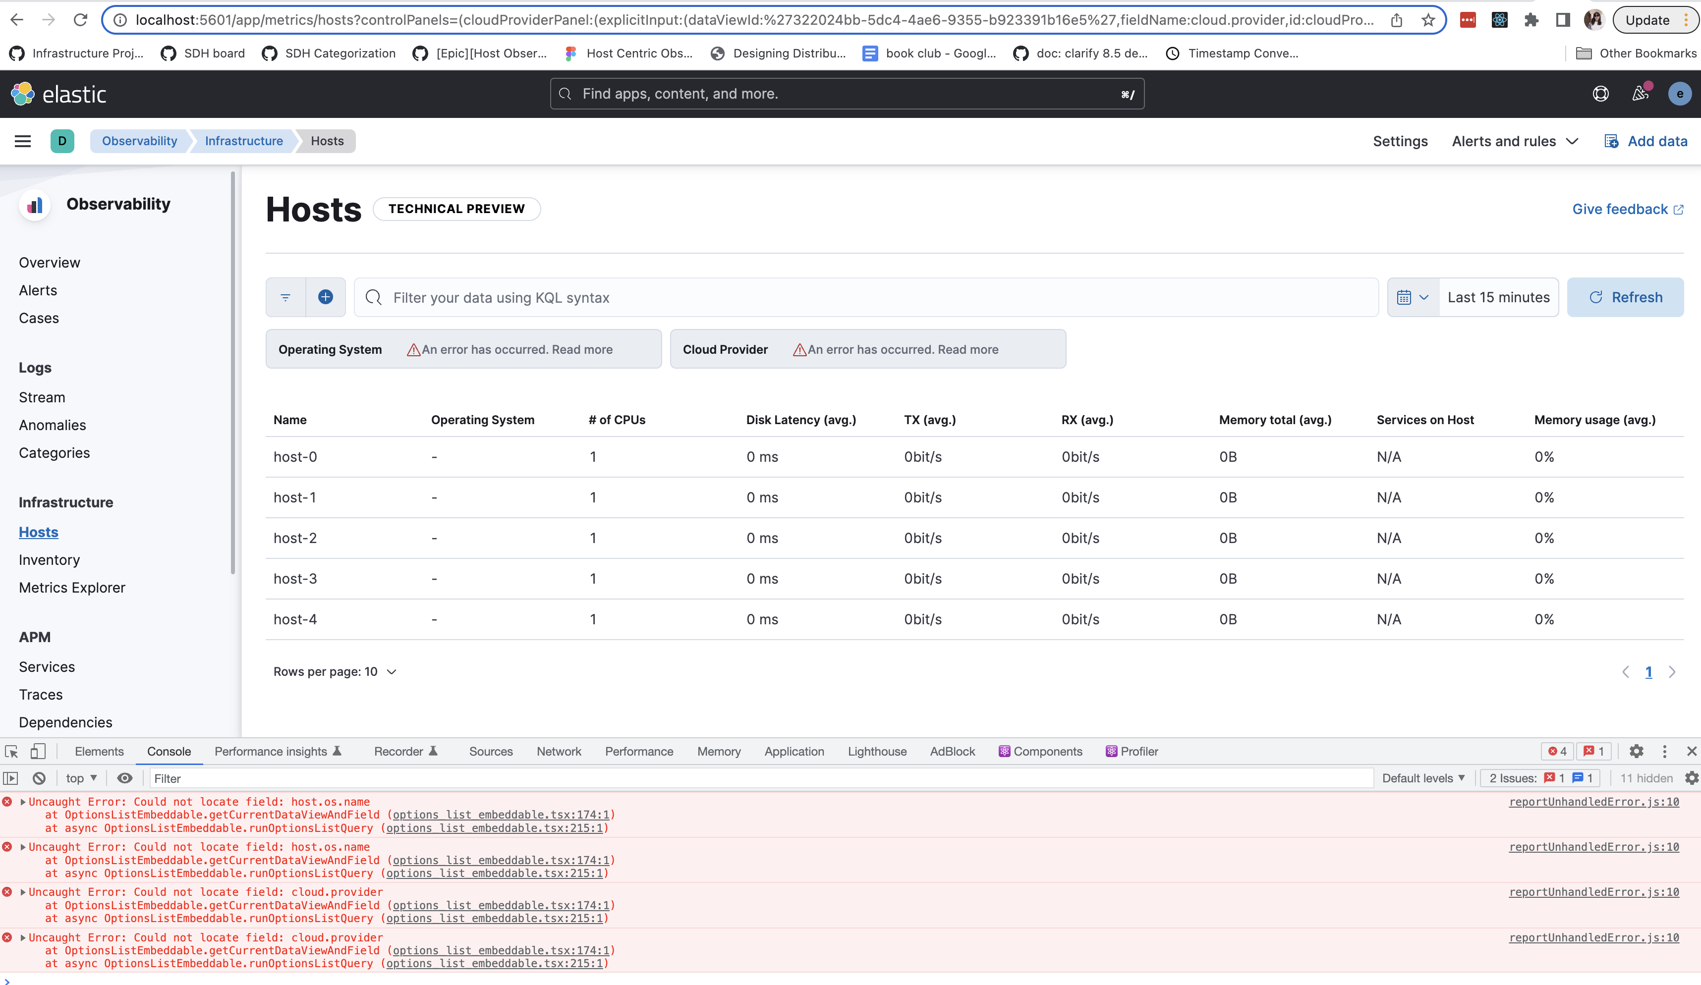1701x985 pixels.
Task: Toggle the main navigation hamburger menu
Action: tap(23, 141)
